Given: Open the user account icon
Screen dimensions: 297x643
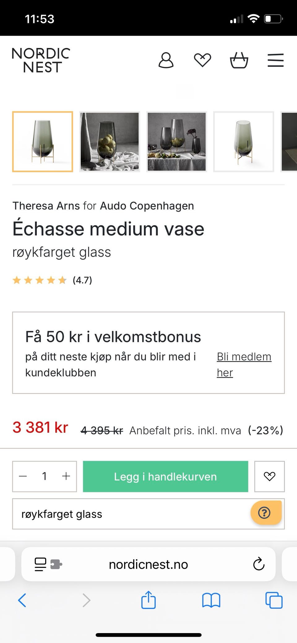Looking at the screenshot, I should click(x=166, y=60).
